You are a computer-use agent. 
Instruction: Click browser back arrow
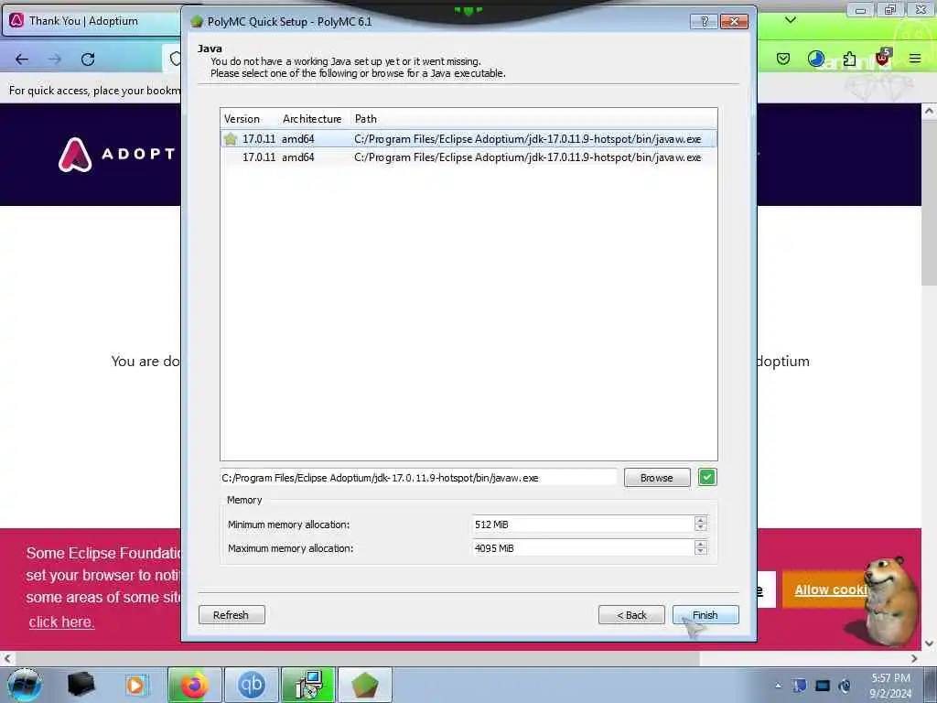tap(22, 59)
